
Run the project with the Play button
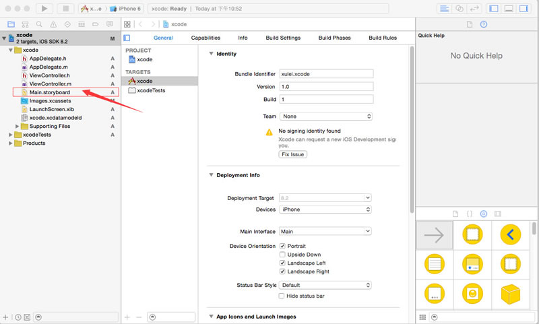(x=44, y=9)
